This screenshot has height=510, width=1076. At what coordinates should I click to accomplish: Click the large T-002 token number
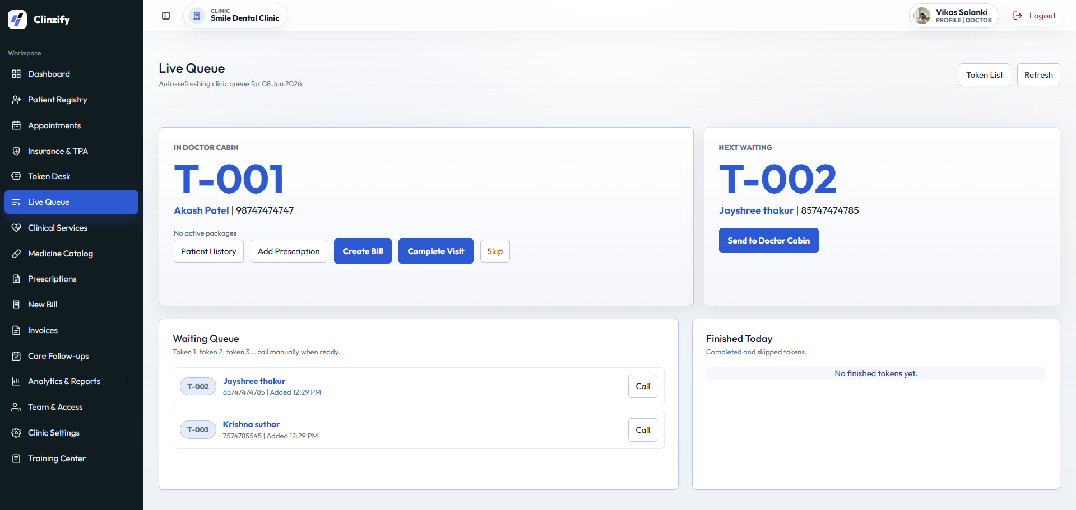point(778,180)
